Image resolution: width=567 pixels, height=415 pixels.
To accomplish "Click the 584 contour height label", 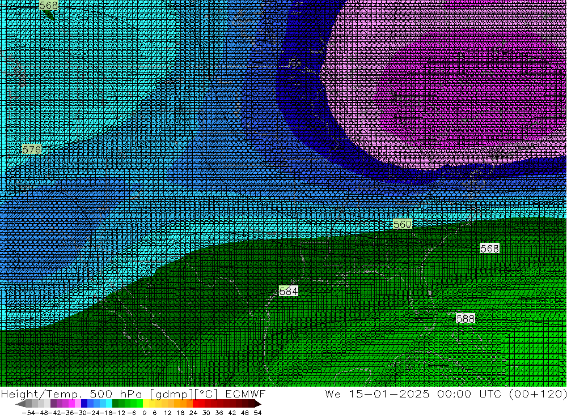I will (x=289, y=291).
